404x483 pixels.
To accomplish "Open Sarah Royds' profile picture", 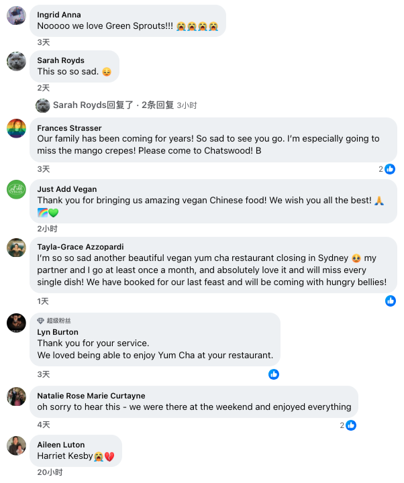I will (16, 61).
